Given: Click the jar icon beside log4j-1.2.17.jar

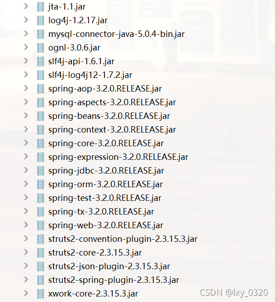Looking at the screenshot, I should [41, 20].
